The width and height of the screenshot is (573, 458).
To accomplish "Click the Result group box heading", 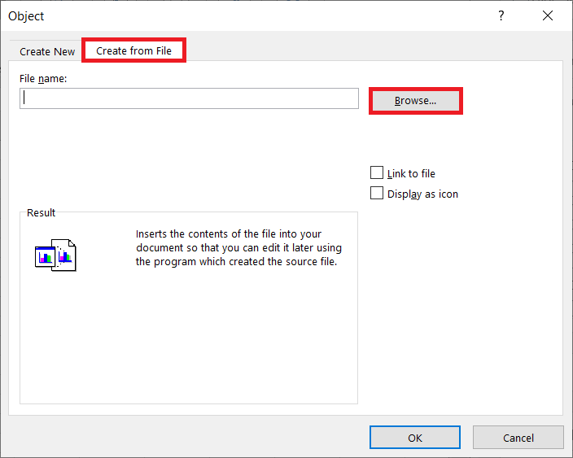I will (41, 212).
